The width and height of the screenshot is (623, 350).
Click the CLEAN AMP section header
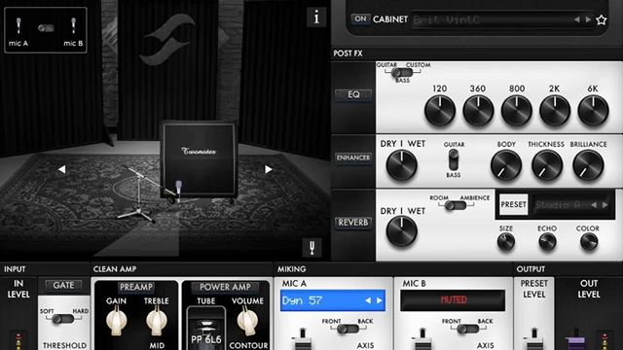coord(115,269)
